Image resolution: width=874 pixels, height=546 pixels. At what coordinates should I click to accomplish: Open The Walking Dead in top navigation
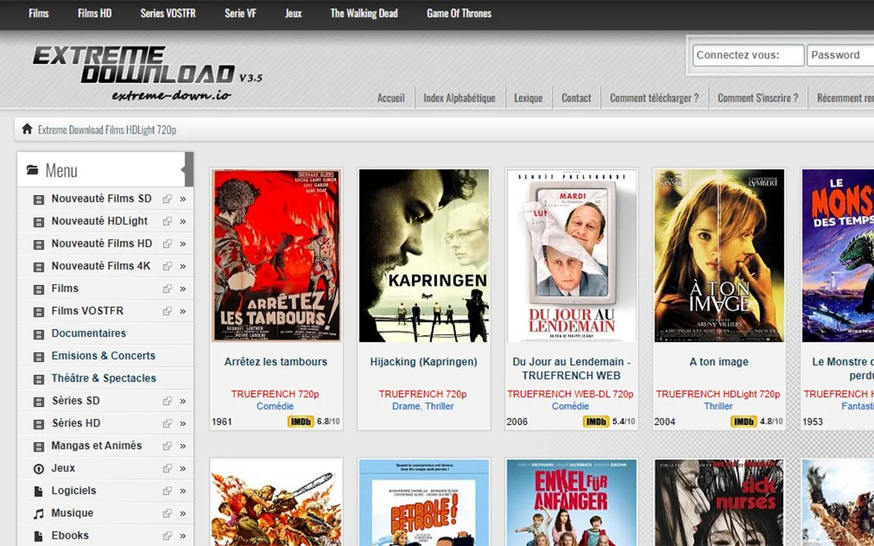pyautogui.click(x=363, y=13)
